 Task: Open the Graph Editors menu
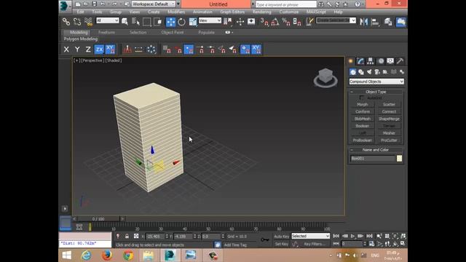[232, 12]
